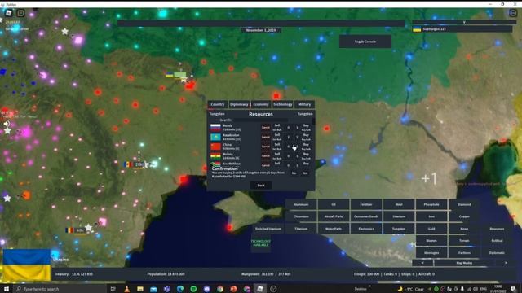Select the Aluminum resource button
This screenshot has width=522, height=293.
(301, 204)
